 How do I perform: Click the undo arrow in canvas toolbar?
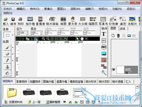18,39
